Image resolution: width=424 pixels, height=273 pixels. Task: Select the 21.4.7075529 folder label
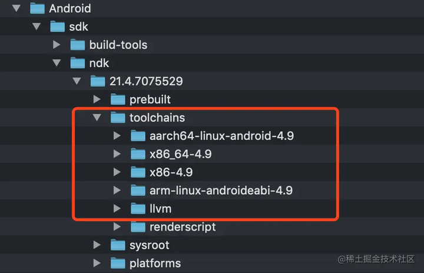pos(146,81)
